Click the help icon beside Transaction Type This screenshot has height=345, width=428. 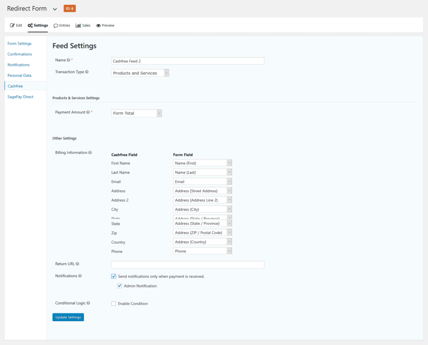[87, 72]
